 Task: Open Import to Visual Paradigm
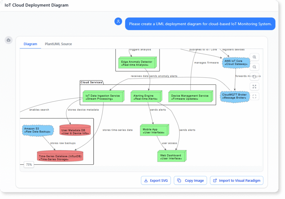236,180
